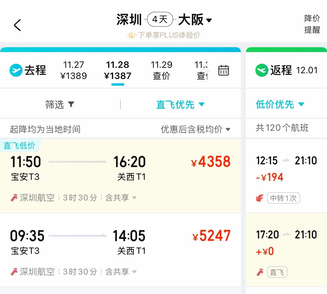
Task: Tap the PLUS crown icon under title
Action: (132, 35)
